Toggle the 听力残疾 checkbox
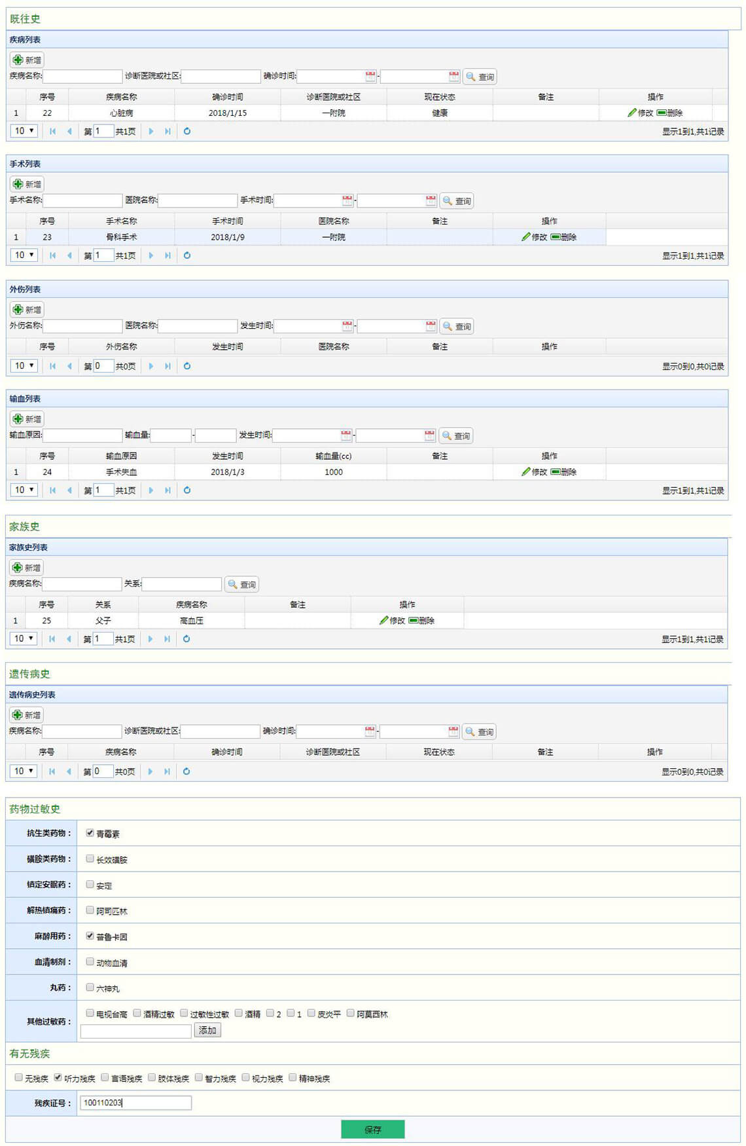This screenshot has height=1146, width=746. (x=58, y=1077)
